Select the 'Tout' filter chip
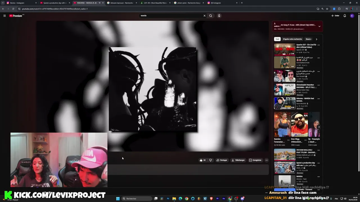Screen dimensions: 360x202 (277, 39)
